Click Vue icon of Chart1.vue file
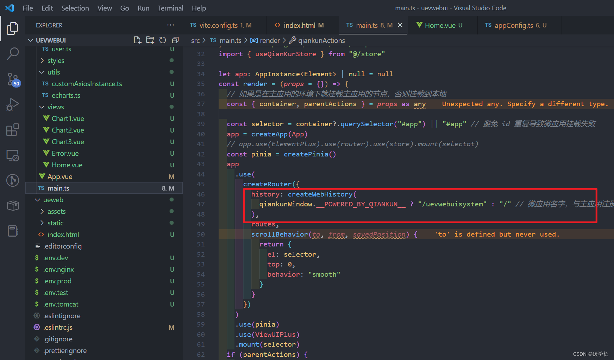The height and width of the screenshot is (360, 614). tap(46, 118)
